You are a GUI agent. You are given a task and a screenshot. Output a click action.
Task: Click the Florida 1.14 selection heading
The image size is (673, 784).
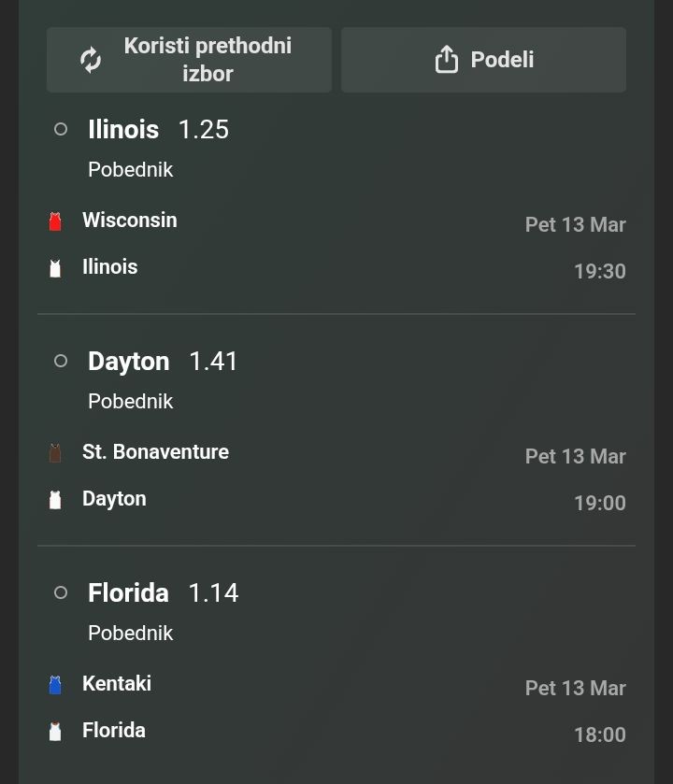point(163,592)
